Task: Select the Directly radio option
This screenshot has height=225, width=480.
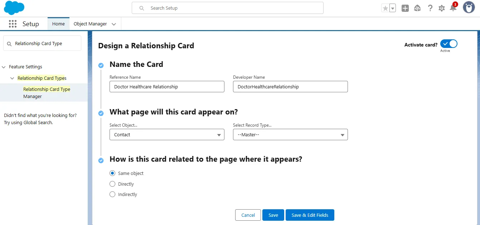Action: click(x=112, y=184)
